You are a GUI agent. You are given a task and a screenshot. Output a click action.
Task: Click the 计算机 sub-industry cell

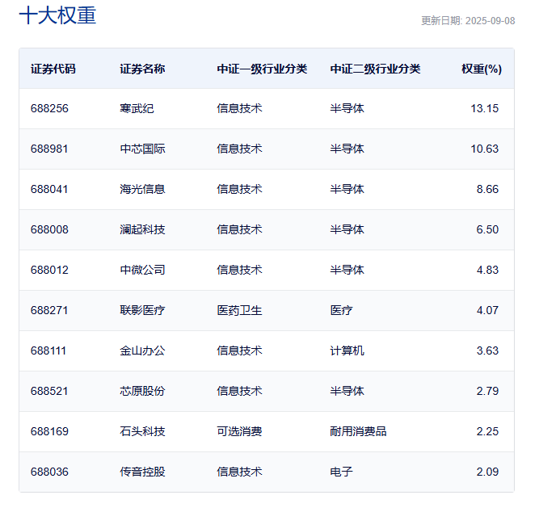click(x=347, y=350)
